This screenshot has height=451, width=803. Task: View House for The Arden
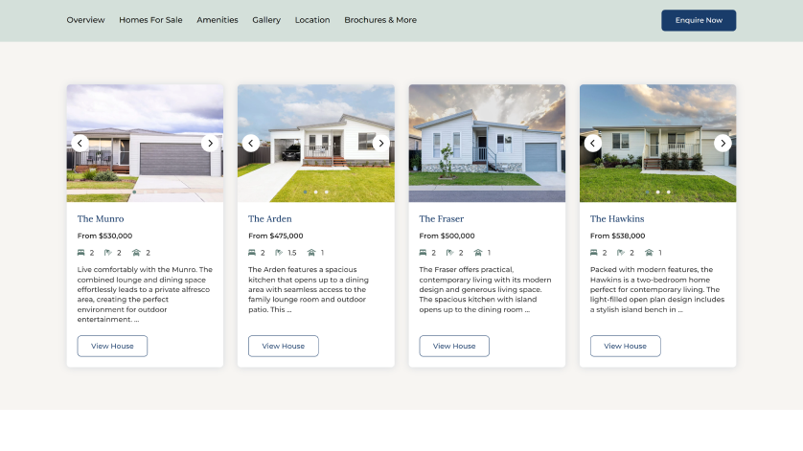[x=284, y=346]
